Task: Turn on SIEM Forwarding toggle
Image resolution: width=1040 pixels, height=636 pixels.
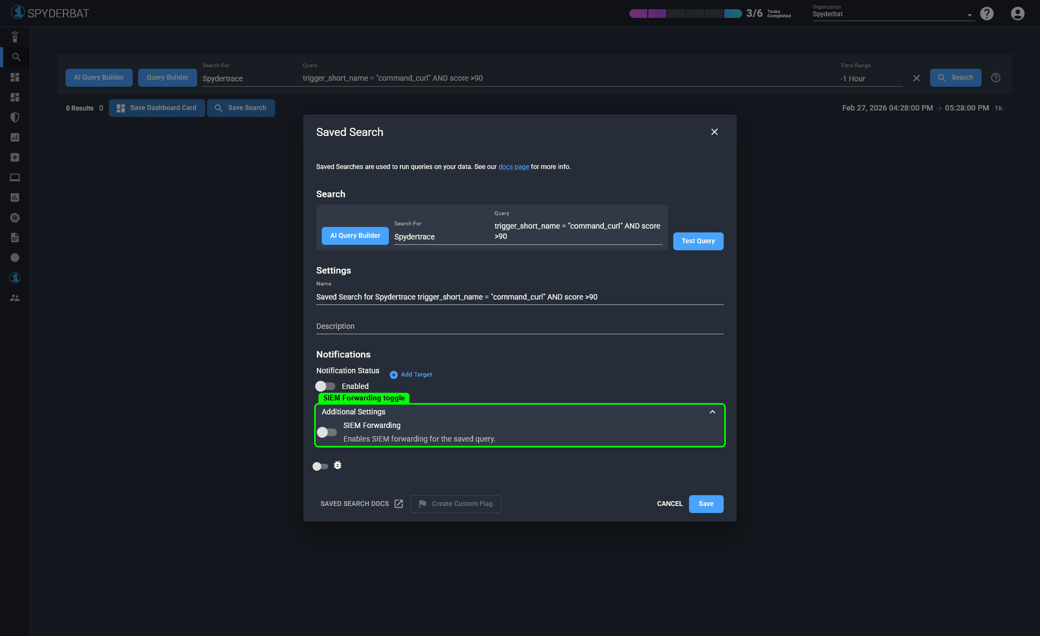Action: click(x=327, y=432)
